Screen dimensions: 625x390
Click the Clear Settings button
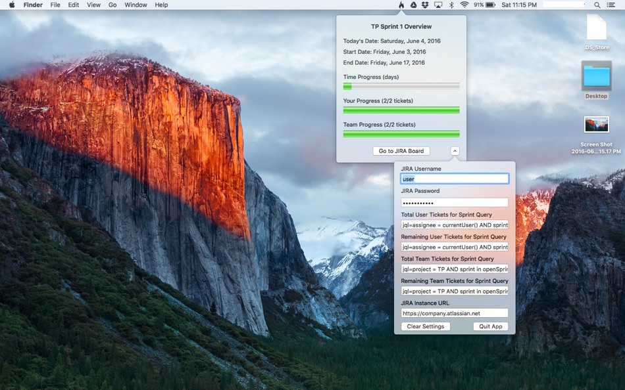click(425, 326)
